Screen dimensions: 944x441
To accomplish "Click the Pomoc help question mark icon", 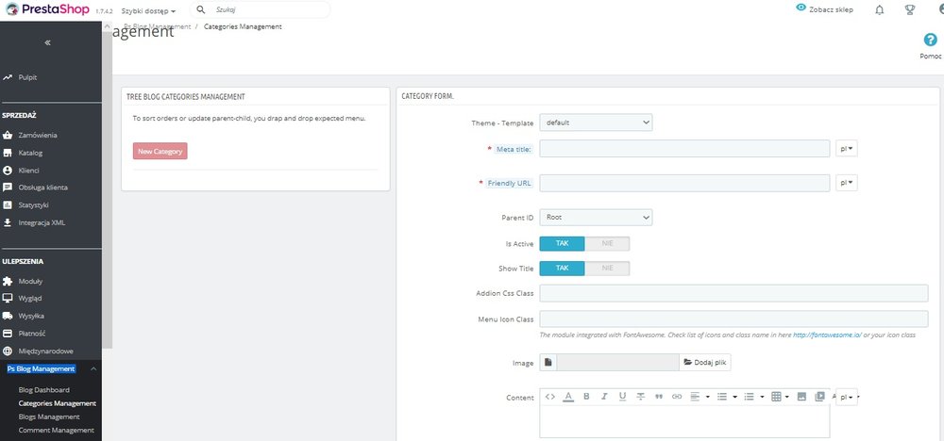I will [930, 40].
